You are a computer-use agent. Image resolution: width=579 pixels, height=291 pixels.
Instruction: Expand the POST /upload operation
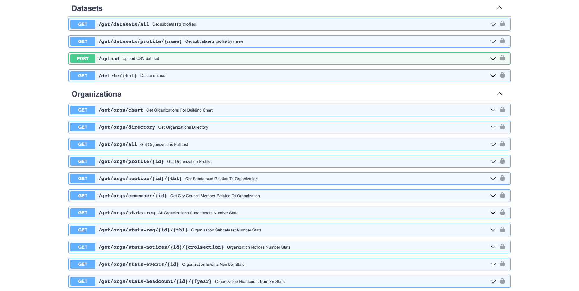[x=493, y=58]
